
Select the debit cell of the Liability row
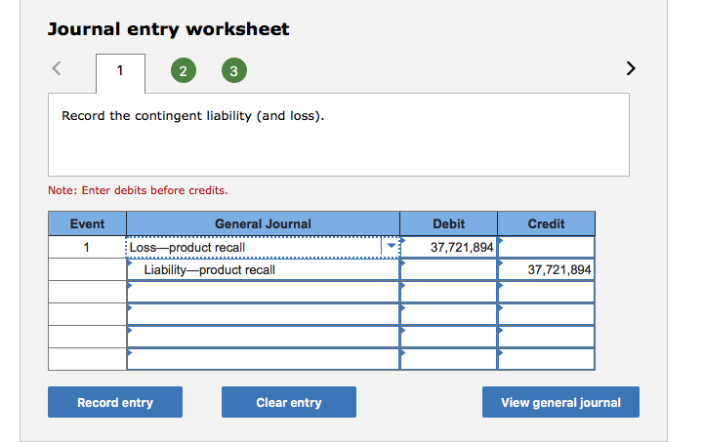[449, 269]
